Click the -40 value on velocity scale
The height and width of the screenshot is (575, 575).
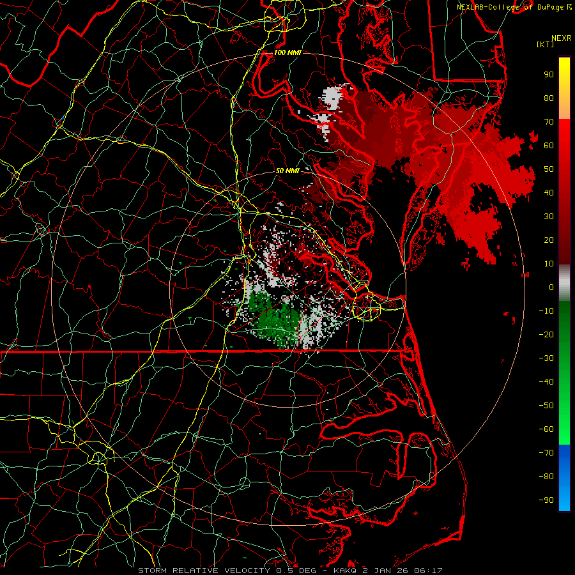click(x=546, y=382)
